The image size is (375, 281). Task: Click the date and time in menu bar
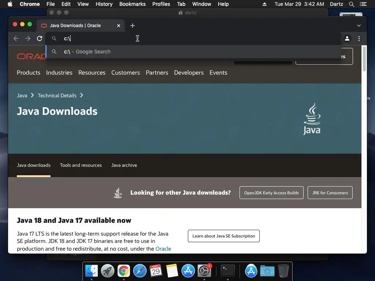tap(299, 4)
